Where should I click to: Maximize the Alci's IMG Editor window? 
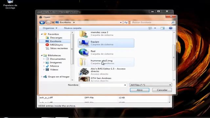point(158,11)
